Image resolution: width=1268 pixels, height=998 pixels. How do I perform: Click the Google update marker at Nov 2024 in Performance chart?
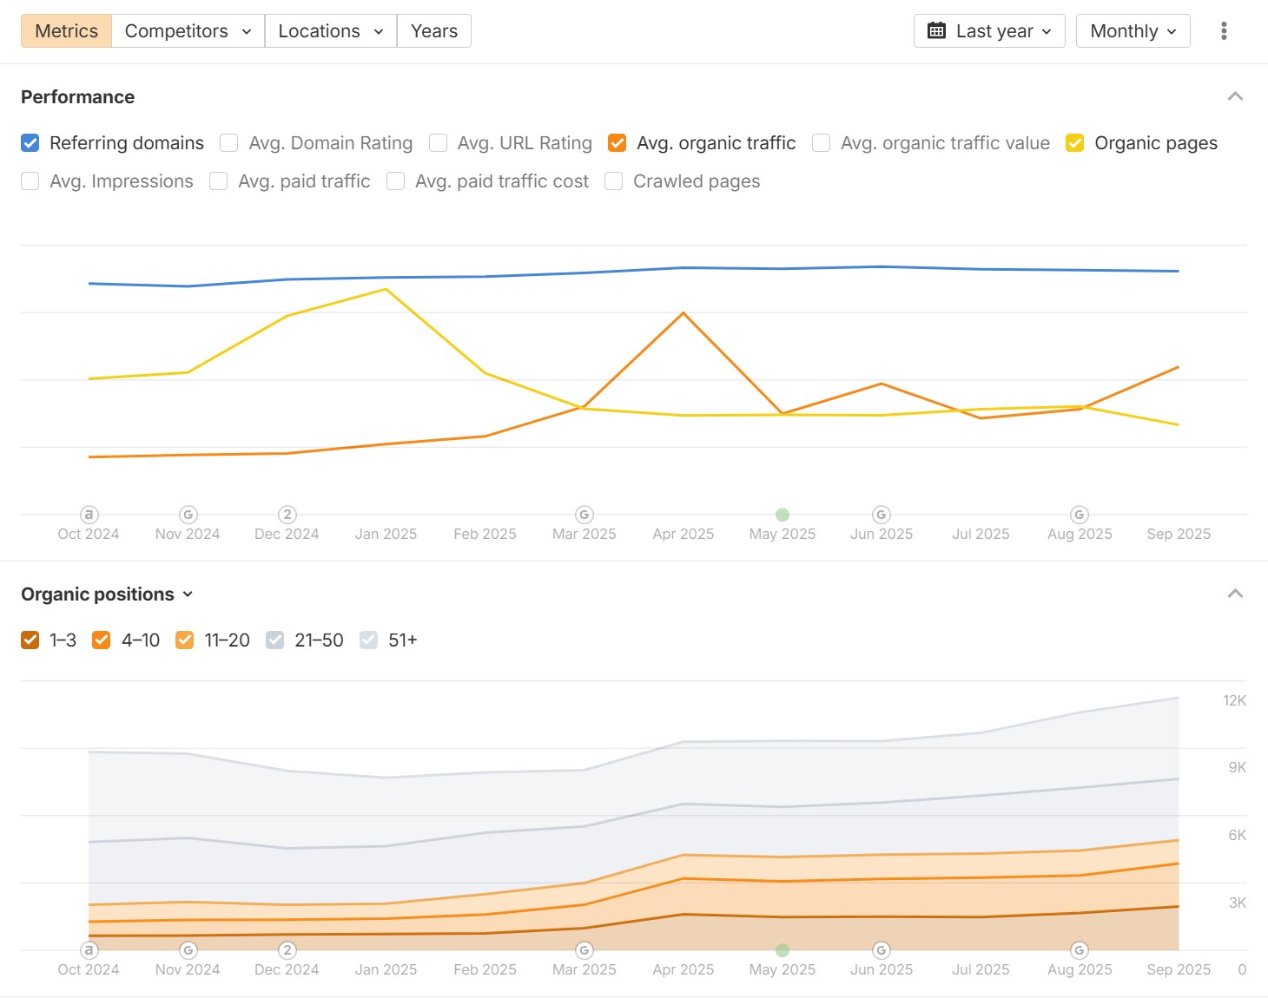point(188,515)
